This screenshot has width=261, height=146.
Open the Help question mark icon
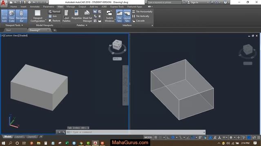tap(225, 2)
